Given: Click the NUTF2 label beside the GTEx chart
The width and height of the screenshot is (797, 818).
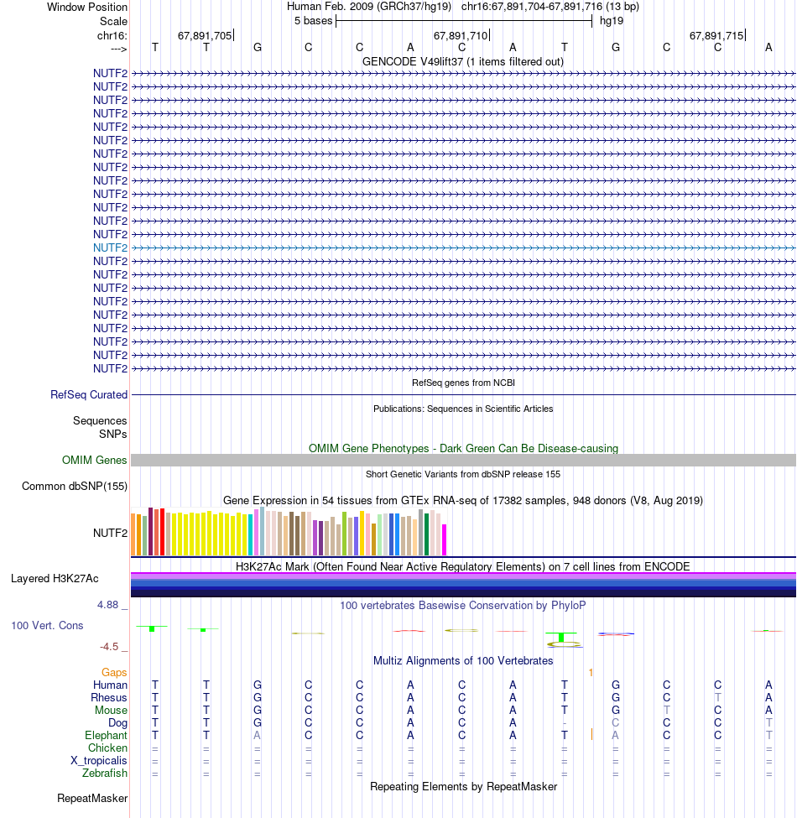Looking at the screenshot, I should tap(110, 533).
